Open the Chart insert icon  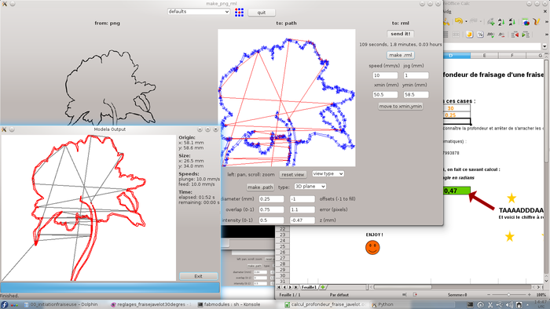[x=526, y=22]
